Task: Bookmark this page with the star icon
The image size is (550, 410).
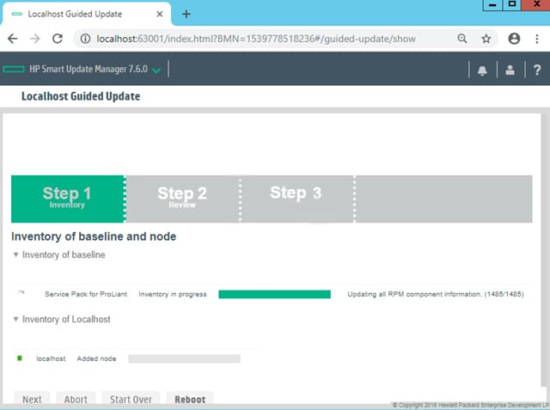Action: point(486,39)
